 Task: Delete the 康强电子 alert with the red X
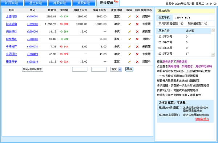pos(137,62)
